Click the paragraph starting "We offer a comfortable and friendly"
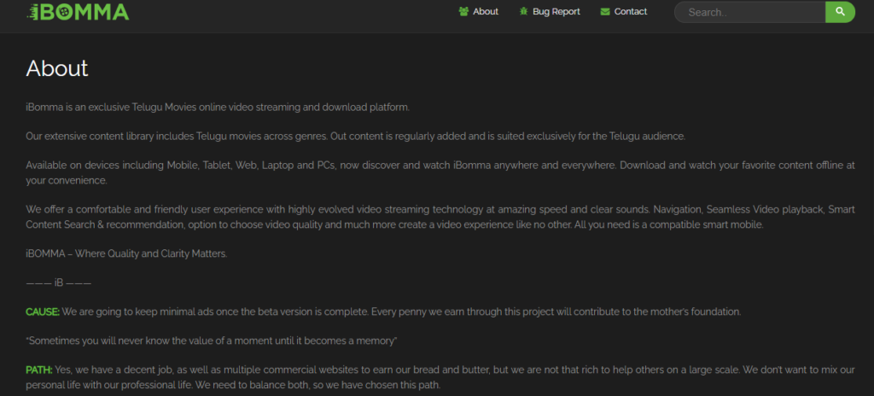 point(440,217)
